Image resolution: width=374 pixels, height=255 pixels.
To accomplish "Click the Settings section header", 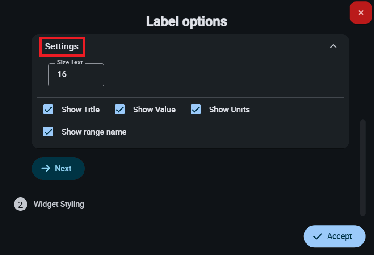I will point(62,47).
